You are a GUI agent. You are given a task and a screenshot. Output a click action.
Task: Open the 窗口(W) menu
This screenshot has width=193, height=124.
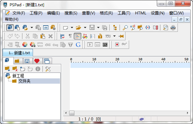click(x=177, y=13)
